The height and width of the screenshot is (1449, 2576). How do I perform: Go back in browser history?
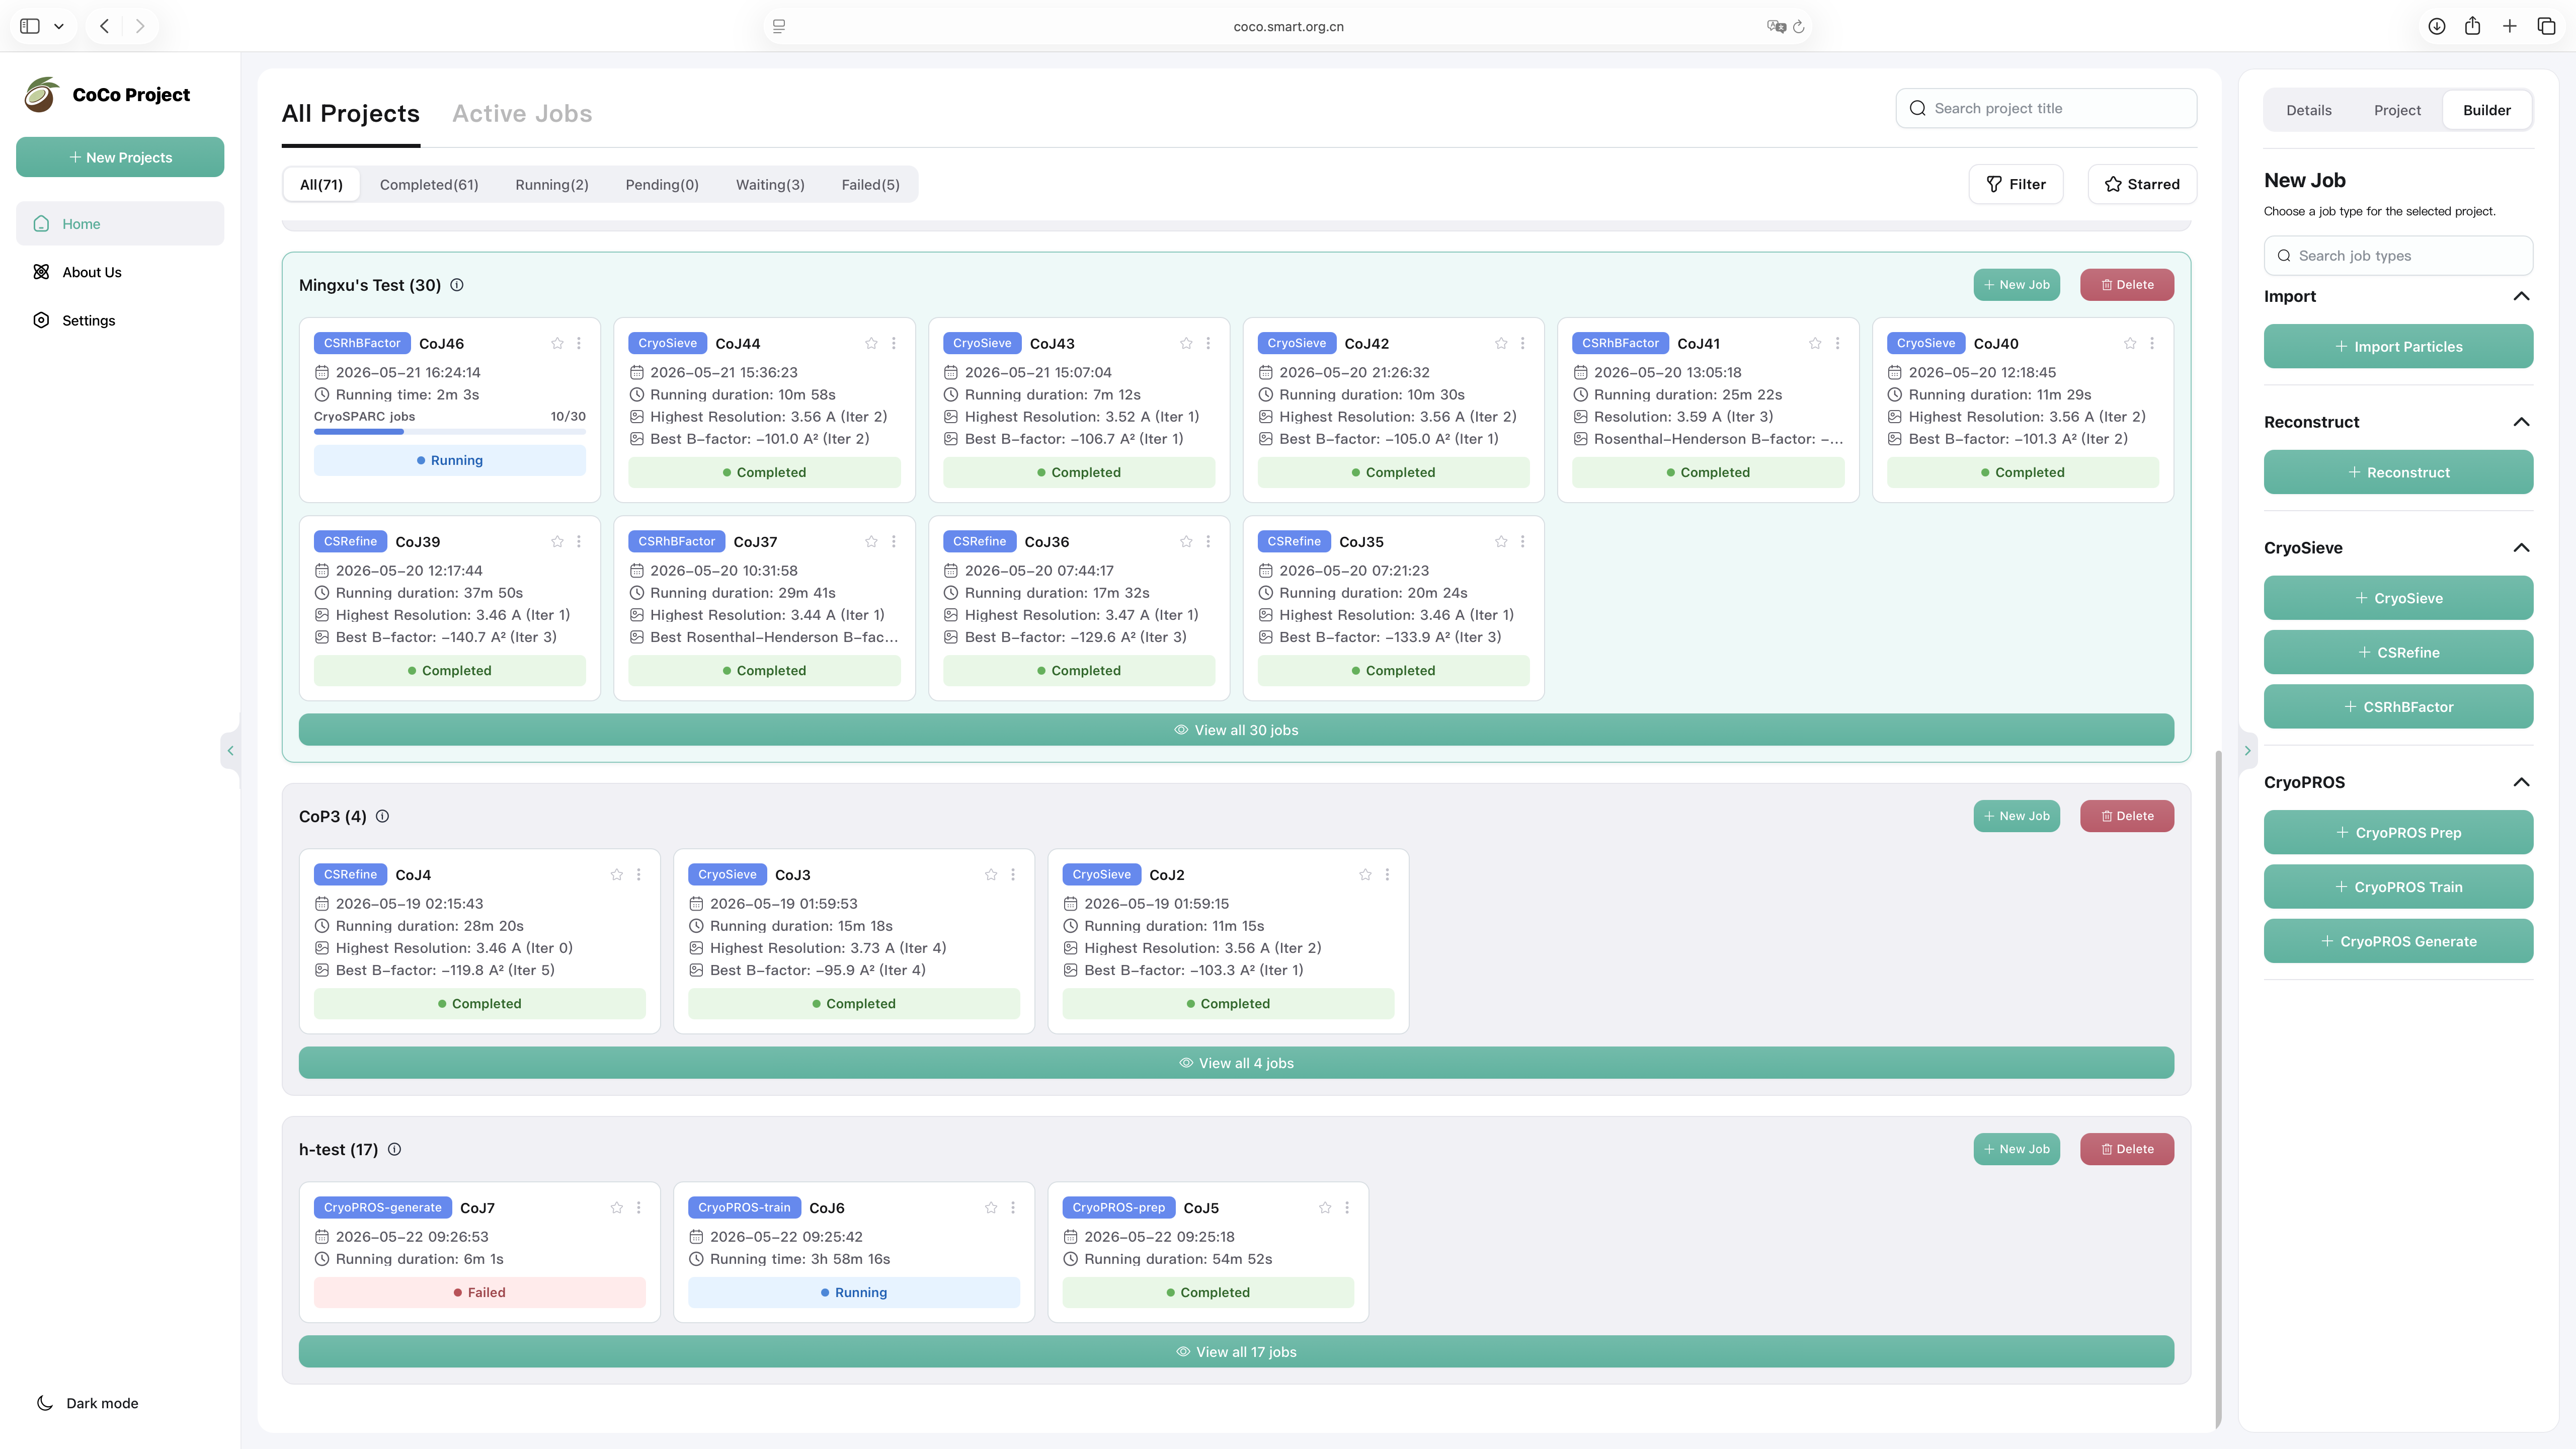tap(104, 26)
